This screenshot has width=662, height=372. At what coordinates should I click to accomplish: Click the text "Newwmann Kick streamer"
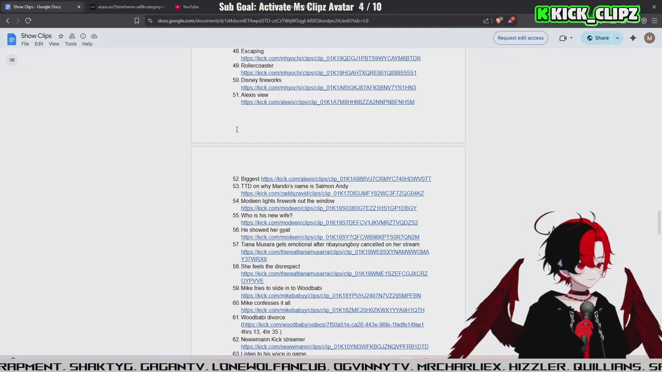(x=273, y=339)
